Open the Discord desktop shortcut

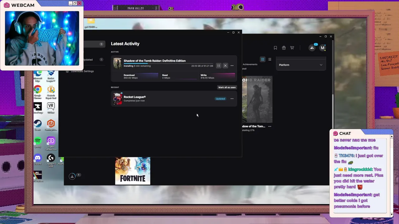[38, 159]
